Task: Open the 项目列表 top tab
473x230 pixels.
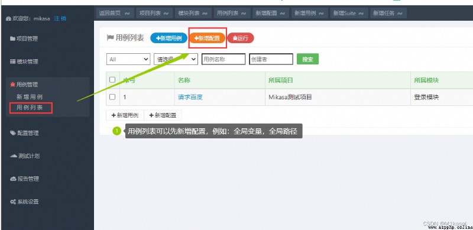Action: pyautogui.click(x=154, y=13)
